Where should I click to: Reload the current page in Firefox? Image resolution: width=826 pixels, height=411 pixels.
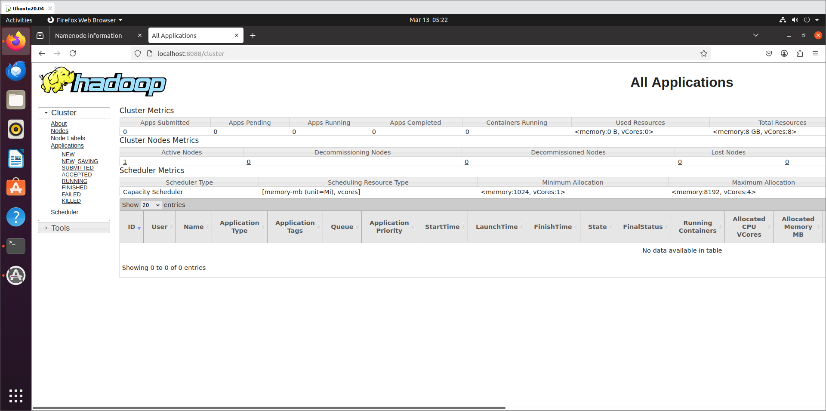73,53
